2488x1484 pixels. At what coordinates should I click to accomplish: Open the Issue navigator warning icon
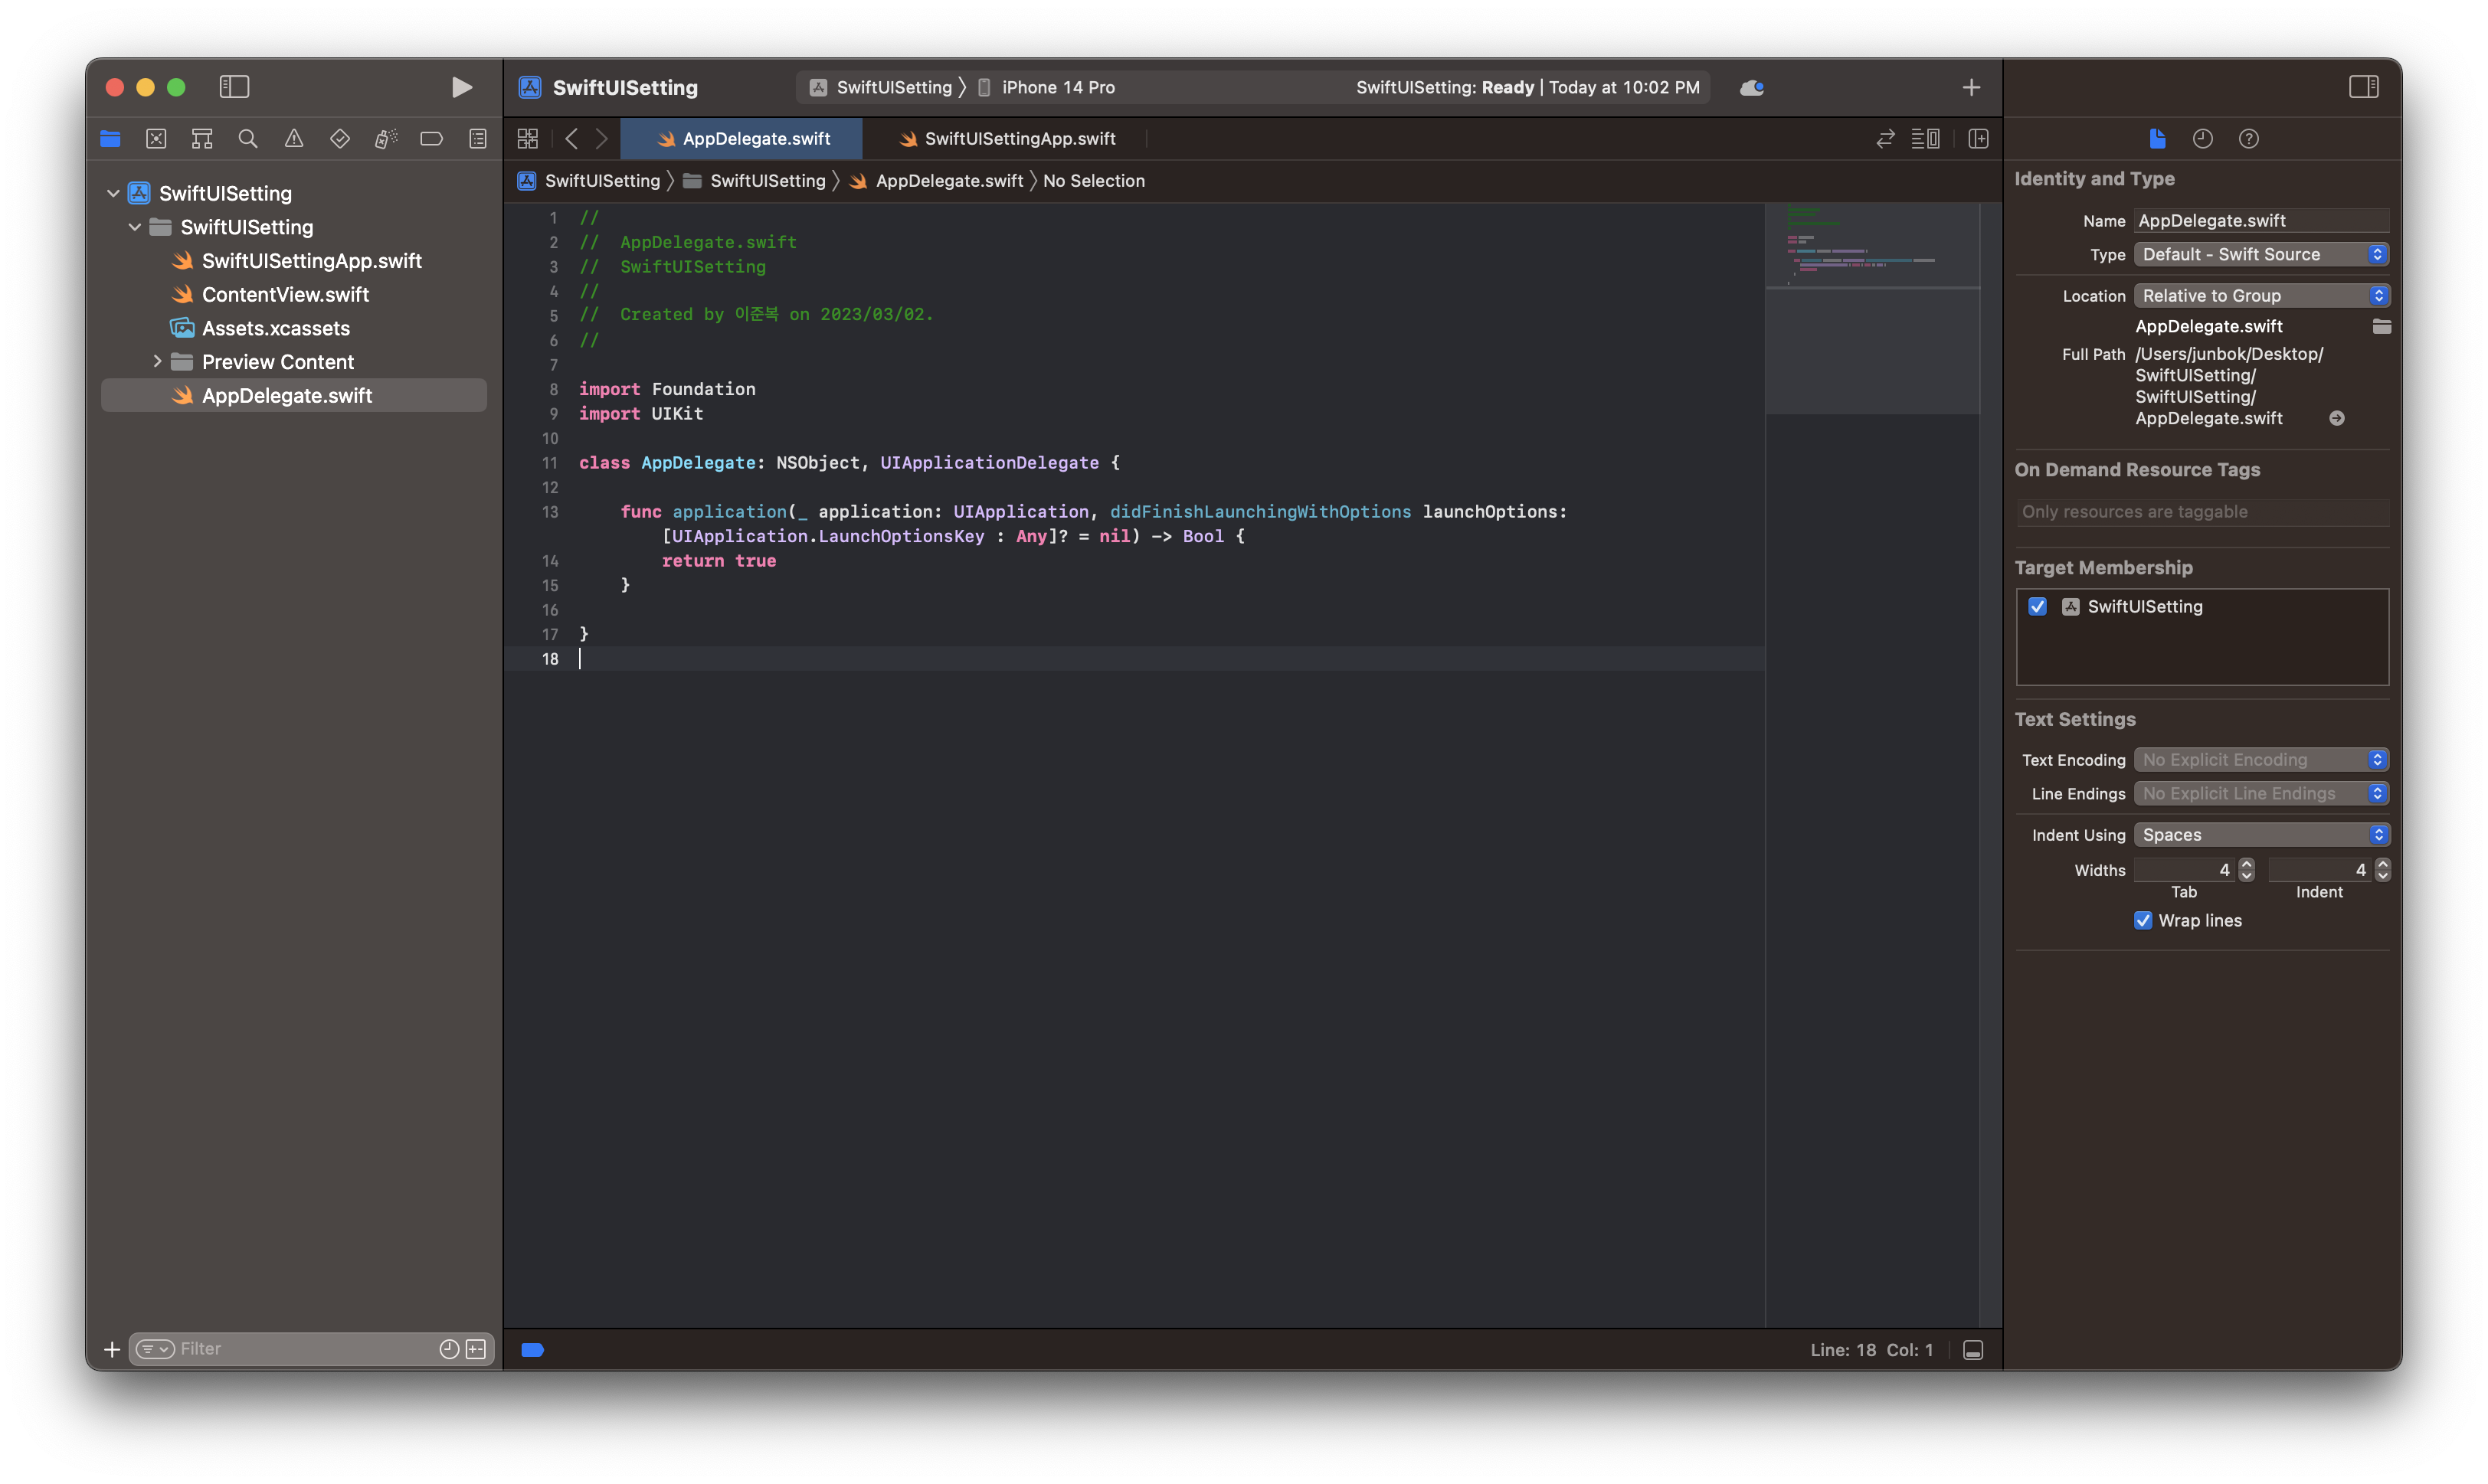point(294,139)
